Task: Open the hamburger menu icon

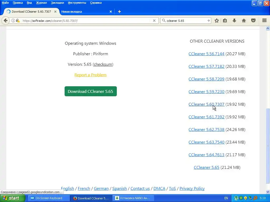Action: point(264,21)
